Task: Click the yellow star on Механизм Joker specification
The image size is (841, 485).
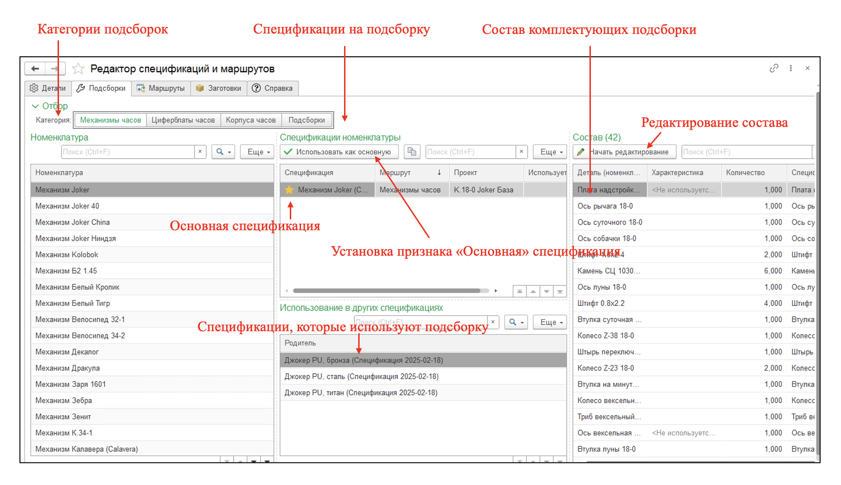Action: pyautogui.click(x=289, y=190)
